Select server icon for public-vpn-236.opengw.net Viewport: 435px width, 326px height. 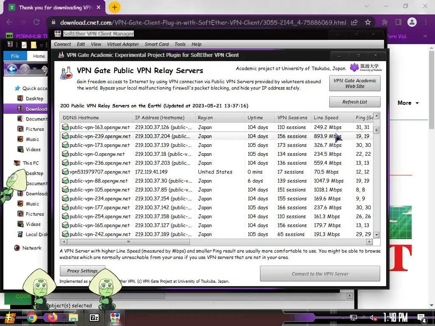pos(65,163)
